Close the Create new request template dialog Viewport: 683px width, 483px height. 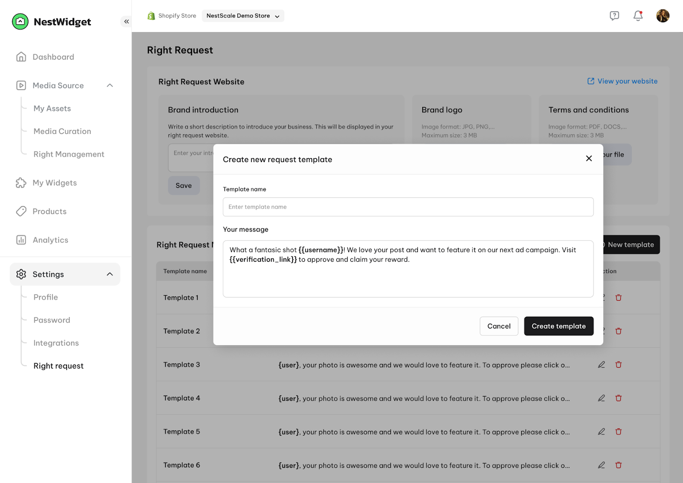click(x=589, y=158)
